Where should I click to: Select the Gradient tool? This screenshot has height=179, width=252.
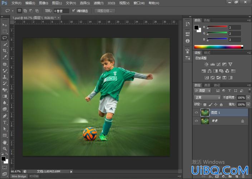coord(5,96)
